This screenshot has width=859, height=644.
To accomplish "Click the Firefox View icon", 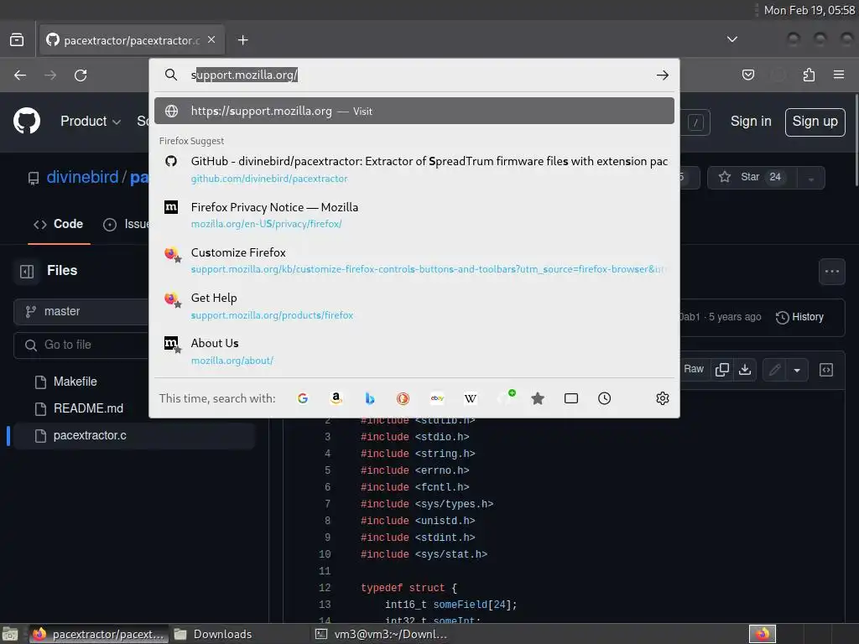I will click(x=17, y=40).
